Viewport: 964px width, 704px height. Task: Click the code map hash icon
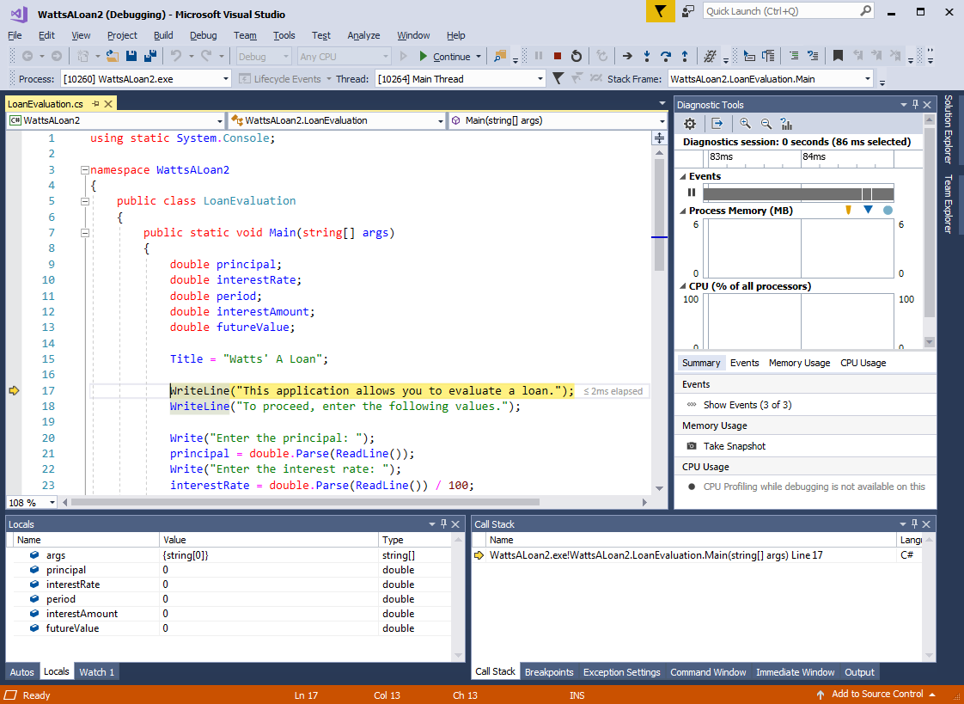[x=710, y=56]
